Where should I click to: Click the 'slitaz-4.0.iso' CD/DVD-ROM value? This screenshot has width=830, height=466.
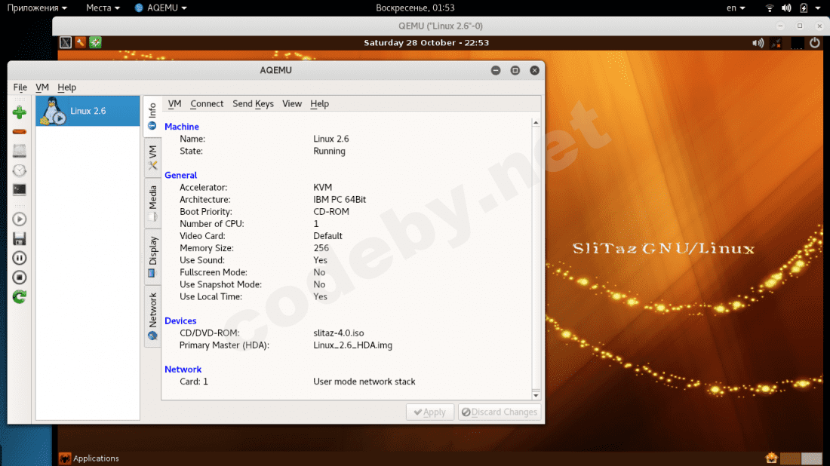click(339, 333)
